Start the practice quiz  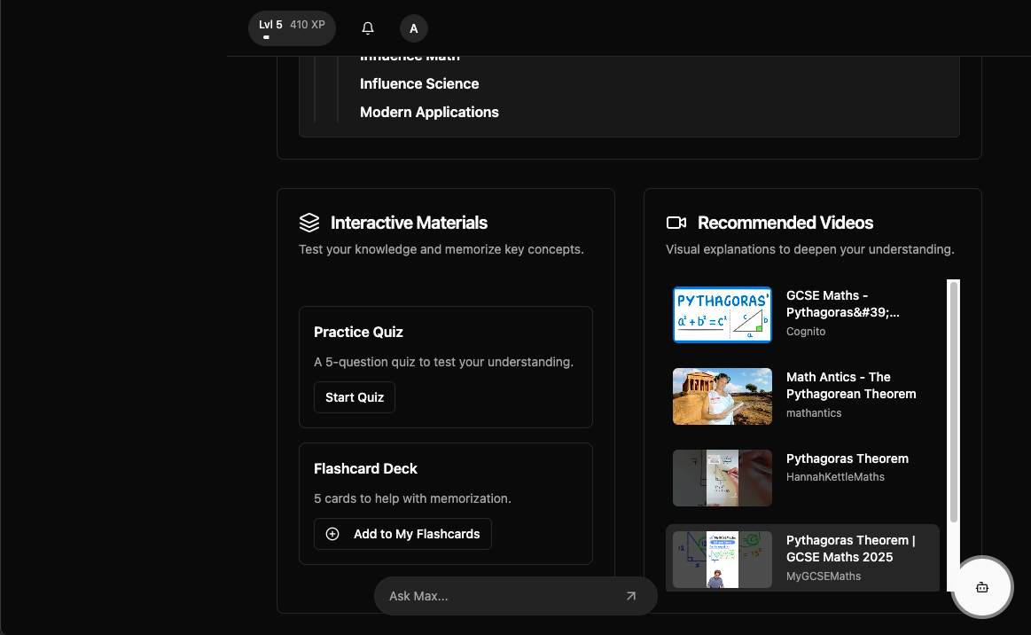(355, 397)
